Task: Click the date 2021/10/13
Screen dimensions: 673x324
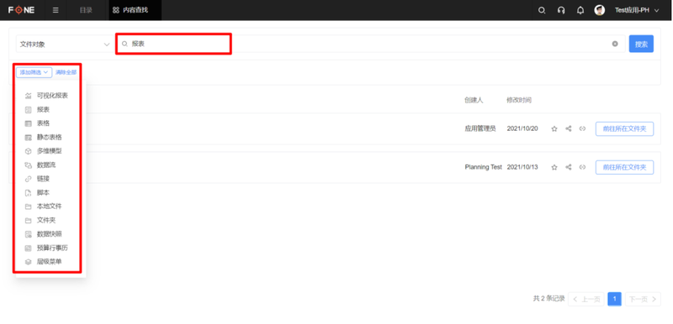Action: (x=522, y=167)
